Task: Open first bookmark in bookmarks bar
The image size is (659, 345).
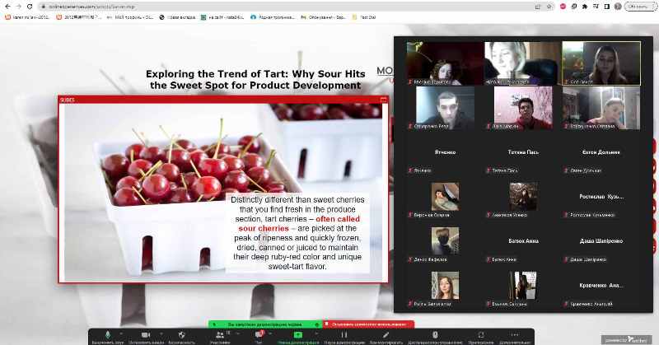Action: coord(27,17)
